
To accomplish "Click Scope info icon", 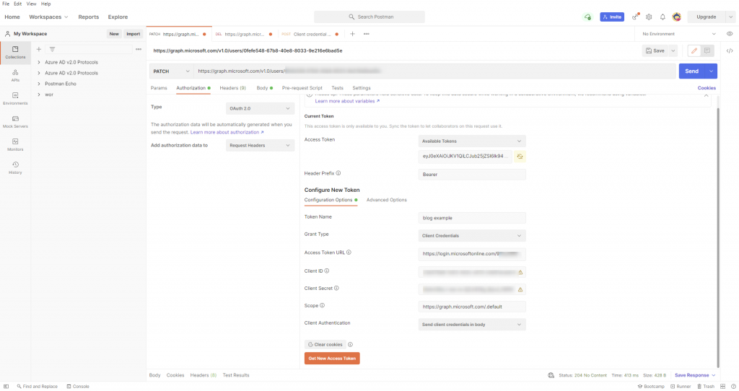I will coord(323,306).
